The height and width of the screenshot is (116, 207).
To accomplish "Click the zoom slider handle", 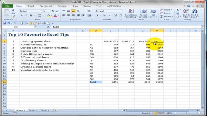I will [x=187, y=113].
